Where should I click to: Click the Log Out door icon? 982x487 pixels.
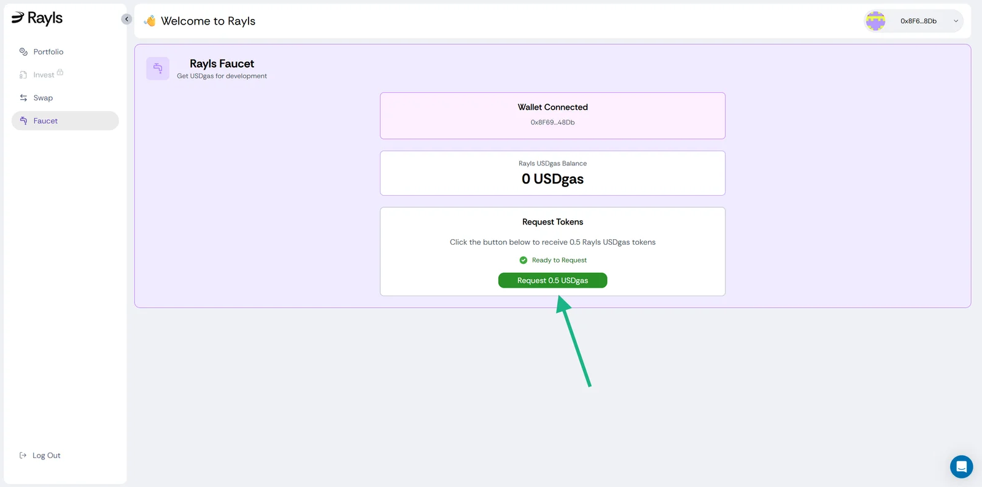click(23, 455)
